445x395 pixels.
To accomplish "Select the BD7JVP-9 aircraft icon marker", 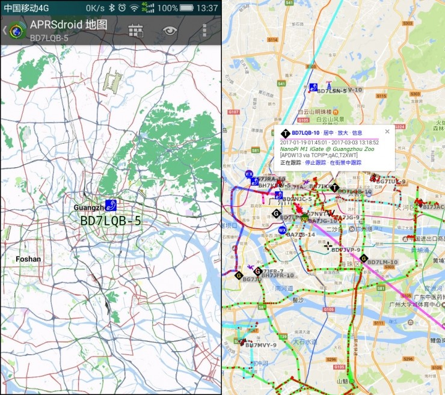I will 328,246.
